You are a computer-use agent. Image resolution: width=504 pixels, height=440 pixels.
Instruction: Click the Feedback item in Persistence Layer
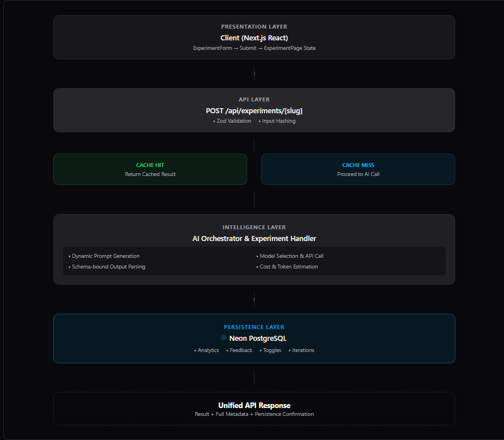tap(241, 350)
